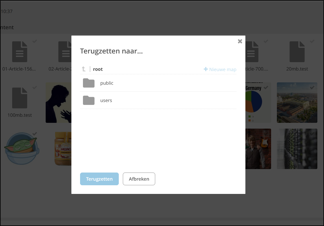Deselect the checkmark on the Baby Yoda sticker
Screen dimensions: 324x226
coord(35,134)
